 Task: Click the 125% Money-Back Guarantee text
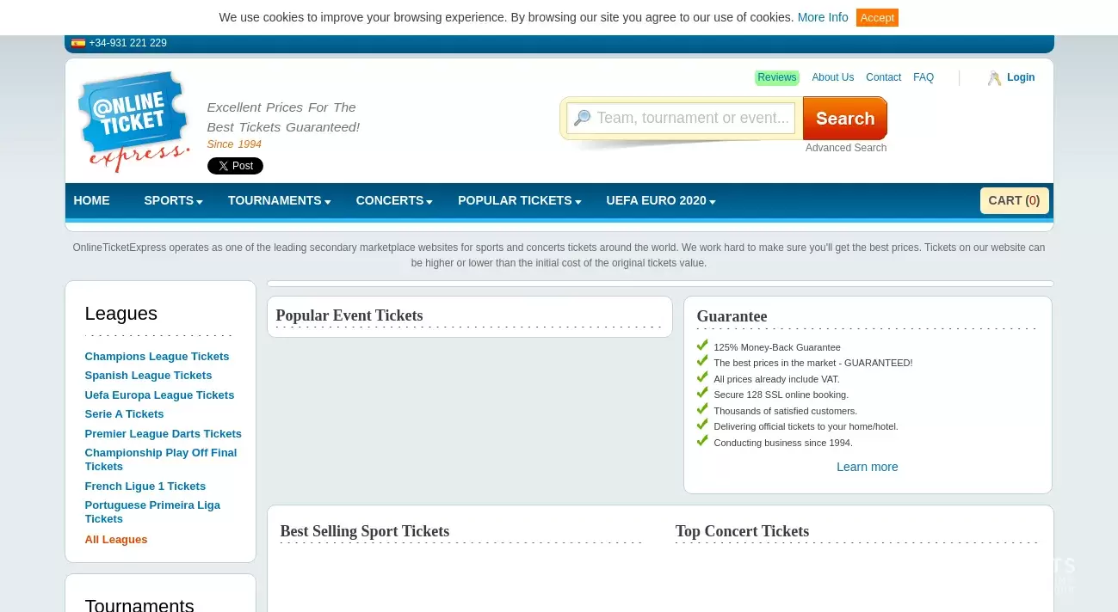coord(777,347)
